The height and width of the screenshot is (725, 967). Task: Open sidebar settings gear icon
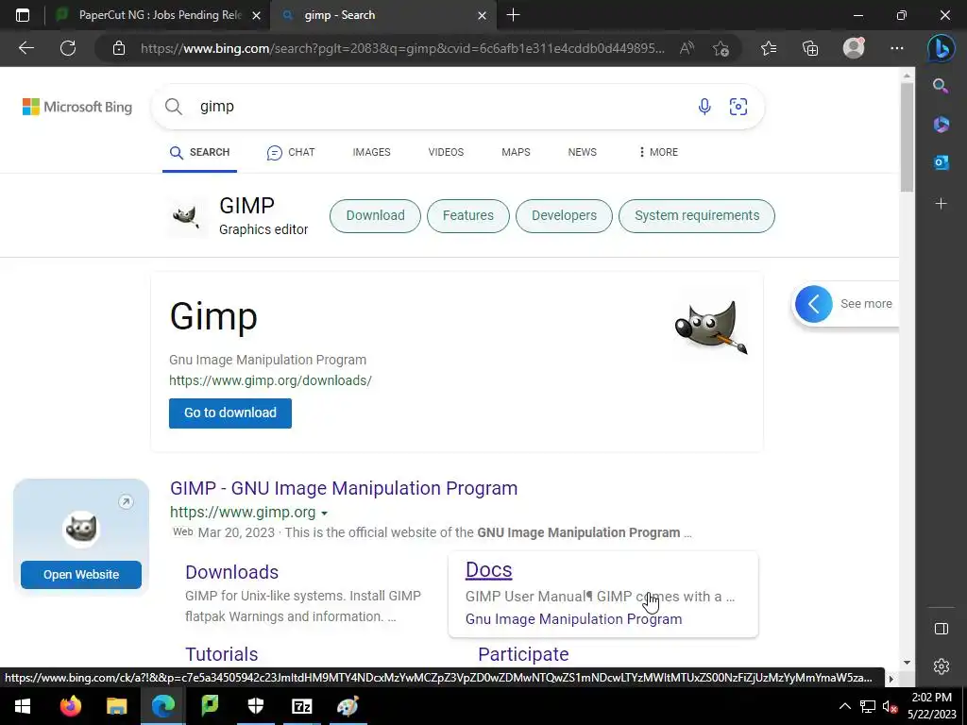click(x=942, y=666)
